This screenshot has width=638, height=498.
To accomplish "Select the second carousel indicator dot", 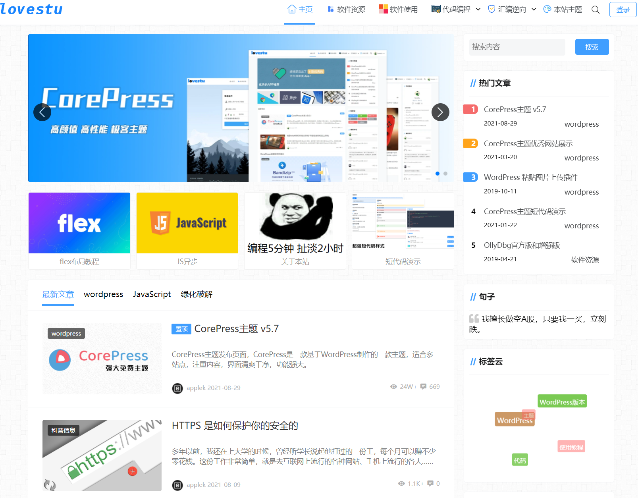I will pyautogui.click(x=445, y=174).
